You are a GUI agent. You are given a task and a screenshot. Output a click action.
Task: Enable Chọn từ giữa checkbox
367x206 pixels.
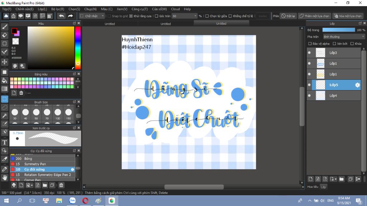click(x=207, y=16)
